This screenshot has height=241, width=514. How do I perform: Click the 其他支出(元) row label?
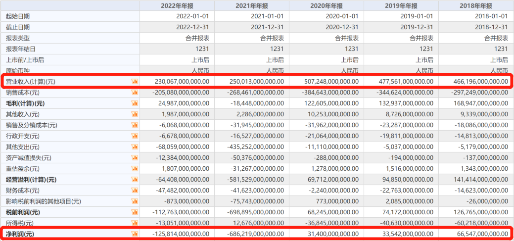tap(23, 147)
